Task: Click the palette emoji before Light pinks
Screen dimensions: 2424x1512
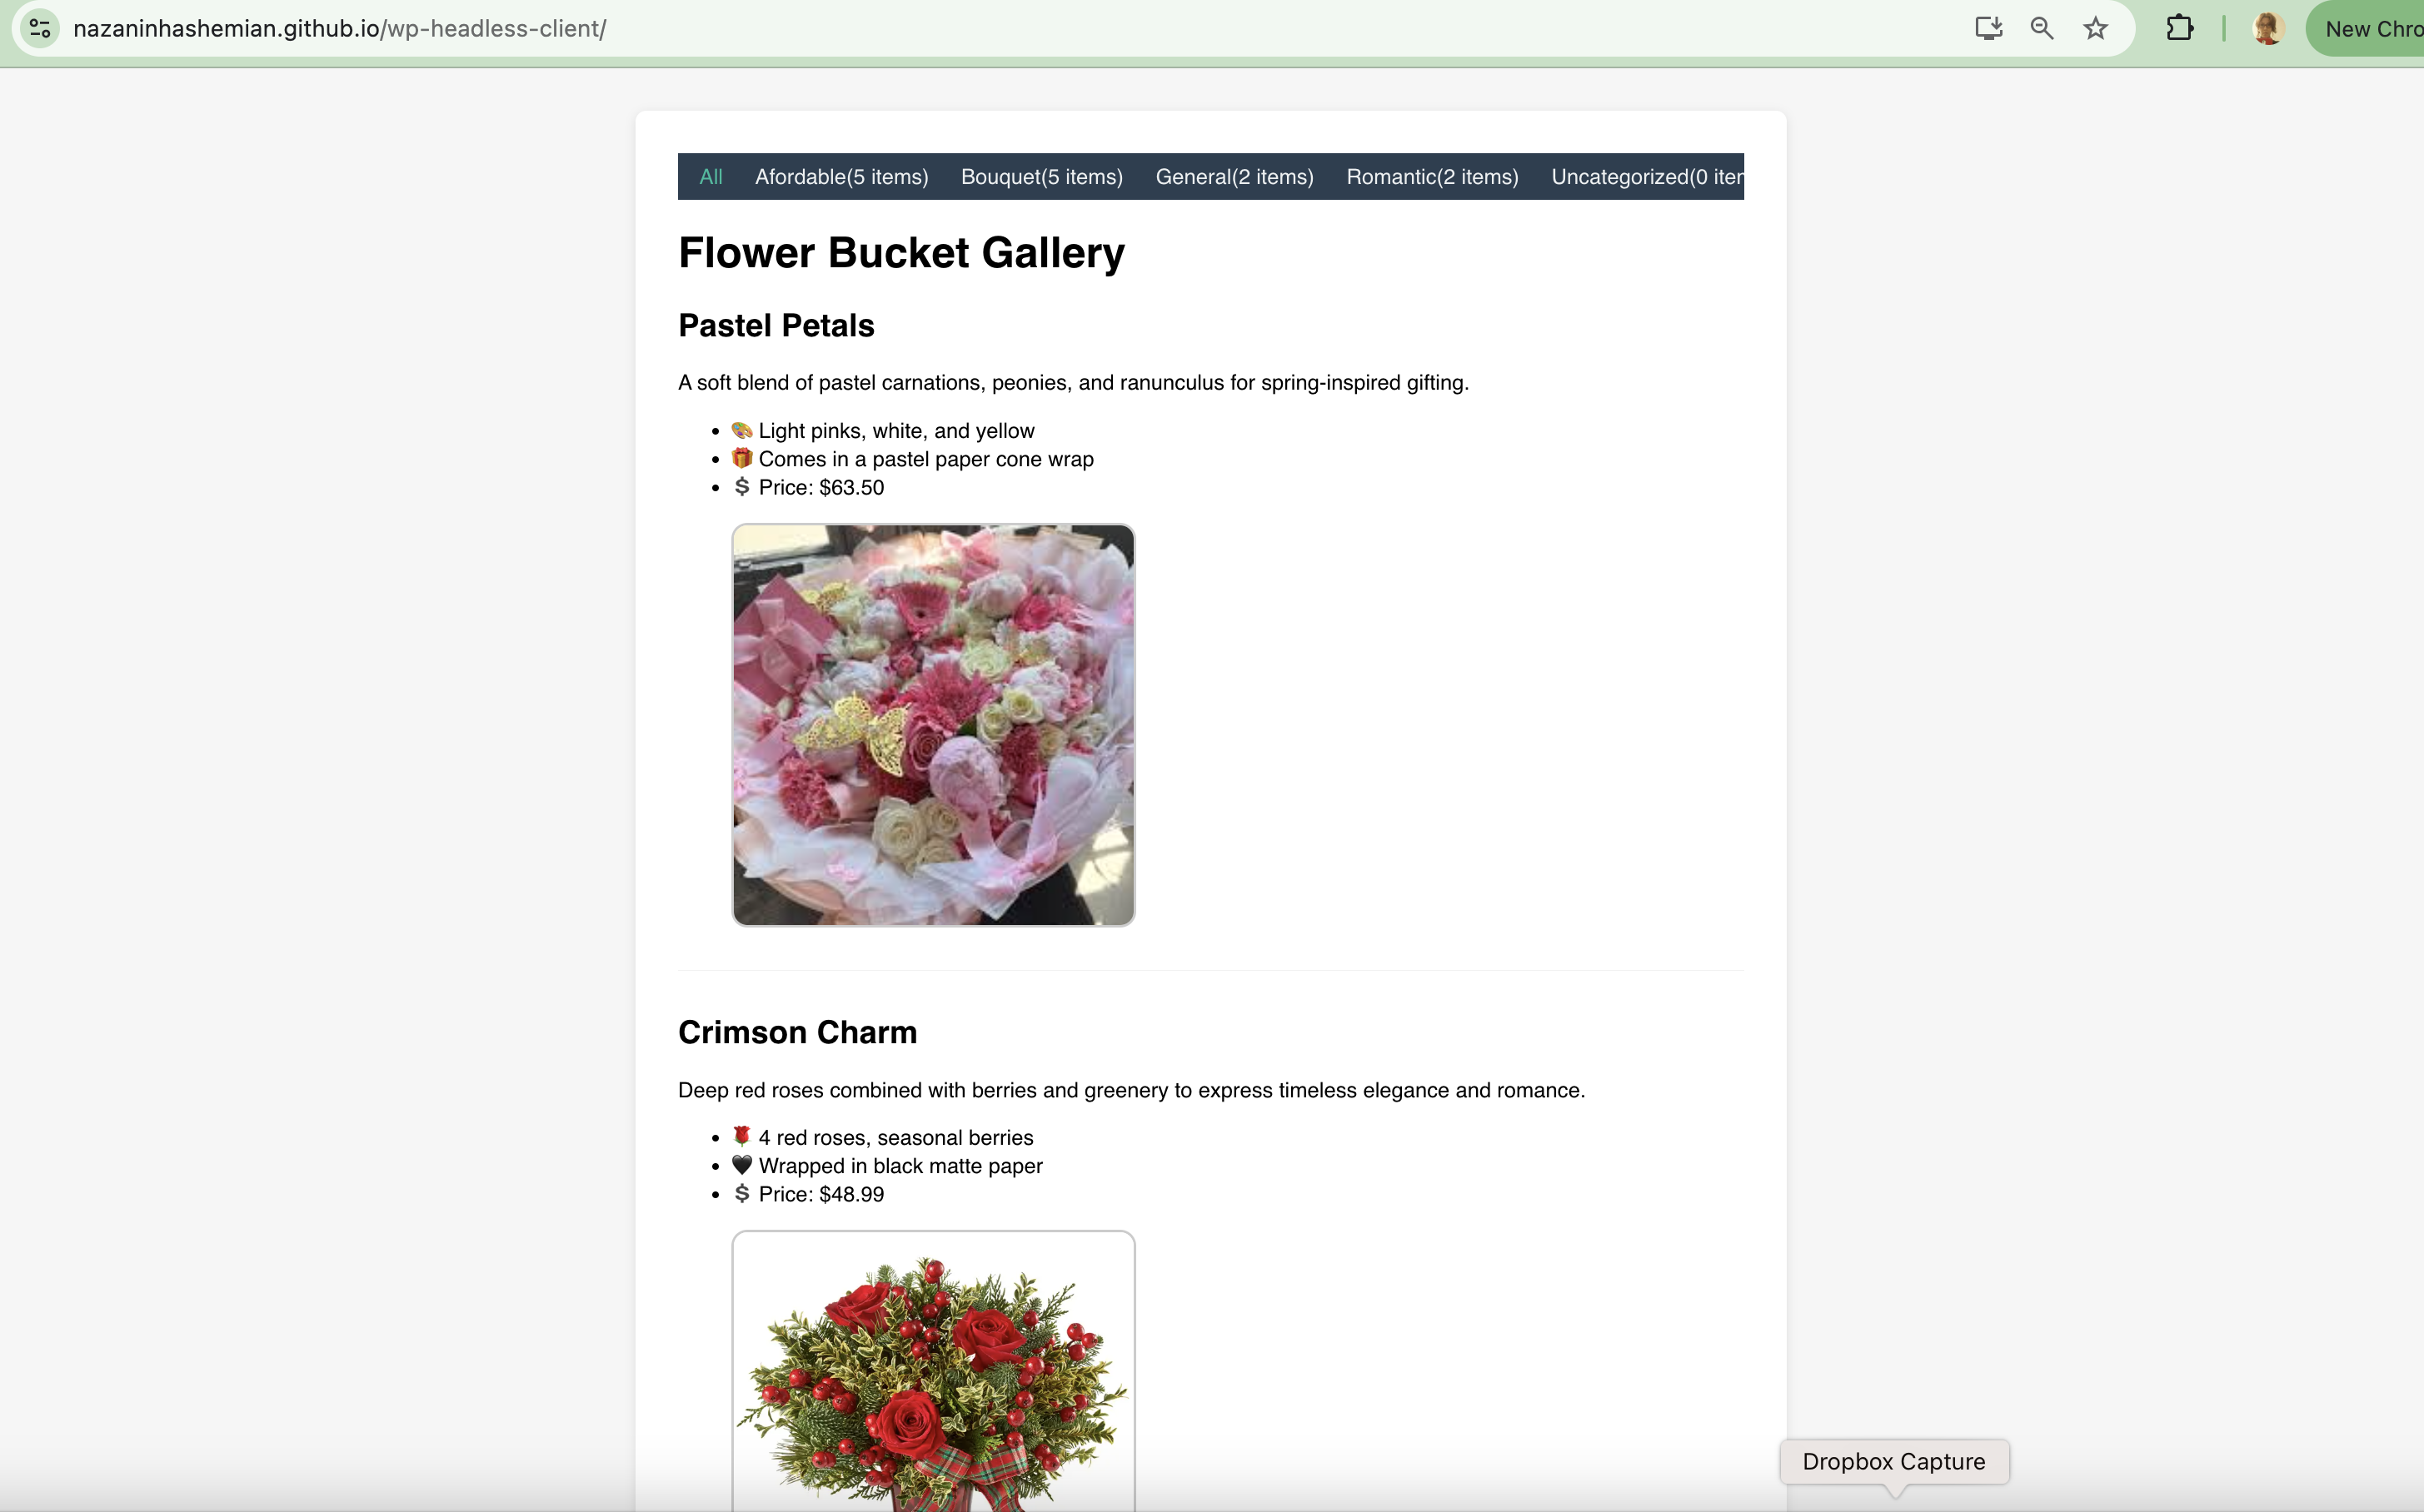Action: (741, 430)
